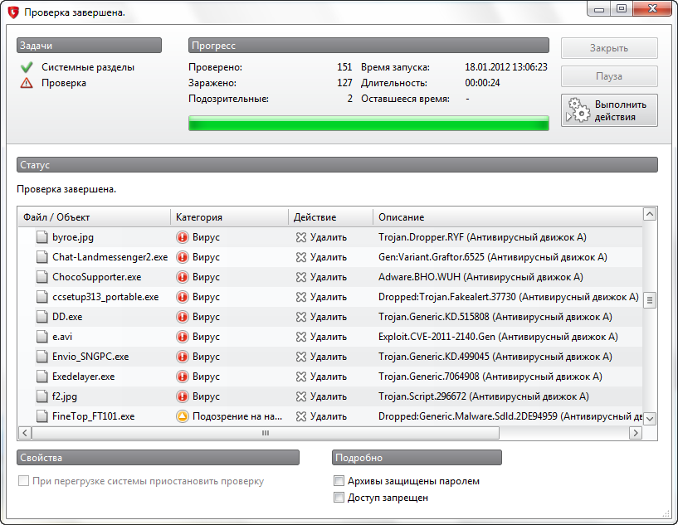Click the file icon for e.avi
Viewport: 678px width, 525px height.
[x=42, y=336]
